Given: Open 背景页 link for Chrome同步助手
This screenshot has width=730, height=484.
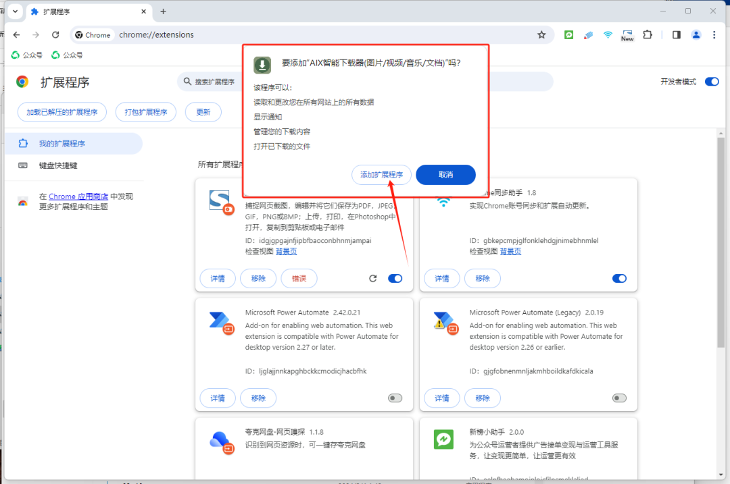Looking at the screenshot, I should click(511, 252).
